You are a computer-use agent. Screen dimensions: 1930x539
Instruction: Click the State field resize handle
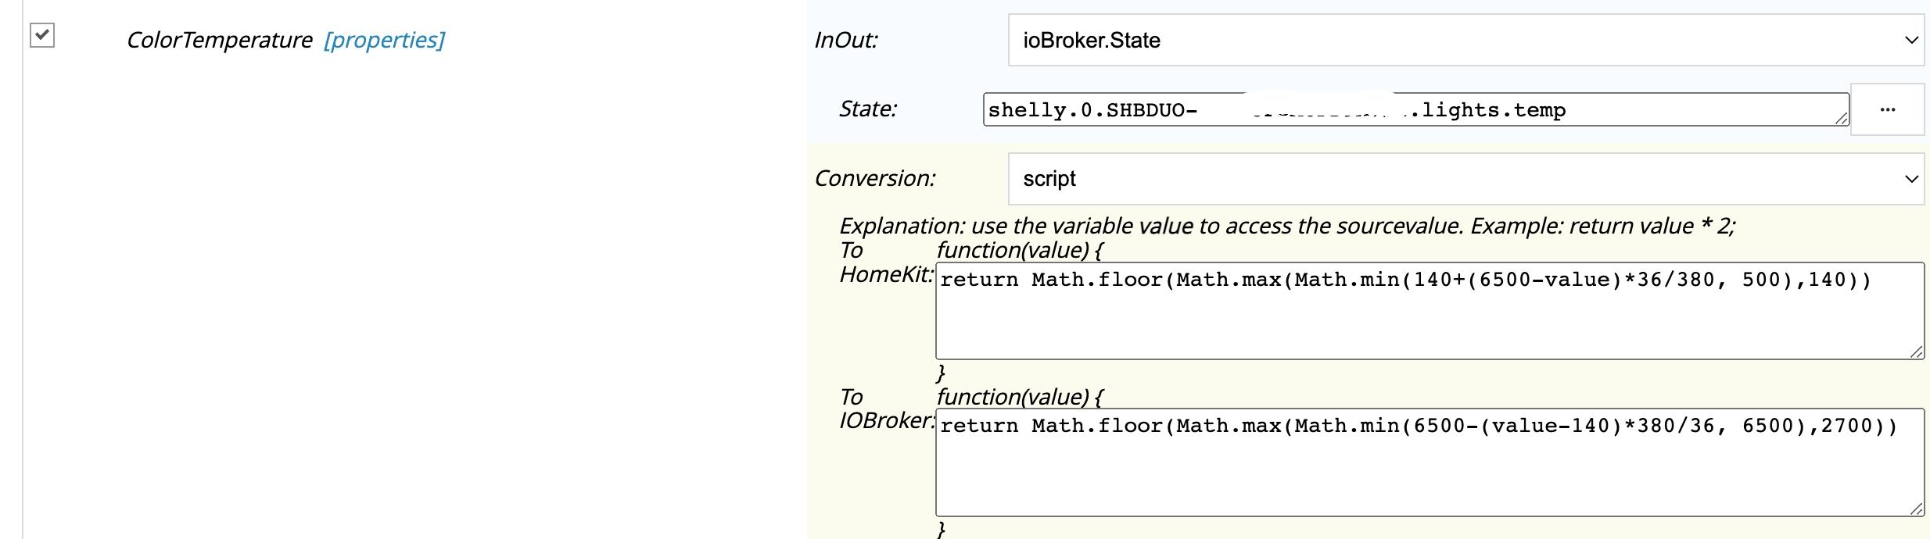click(x=1842, y=118)
